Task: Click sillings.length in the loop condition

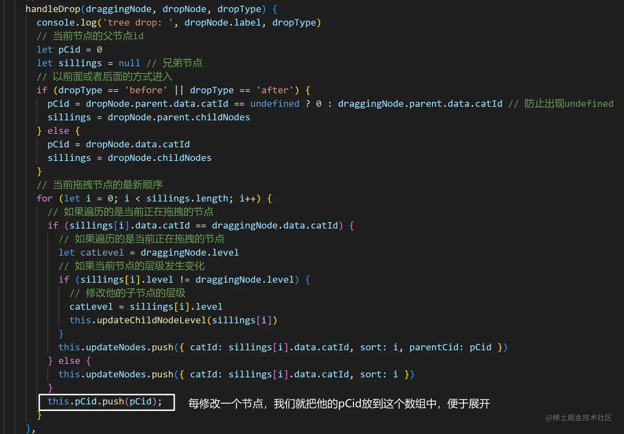Action: (188, 198)
